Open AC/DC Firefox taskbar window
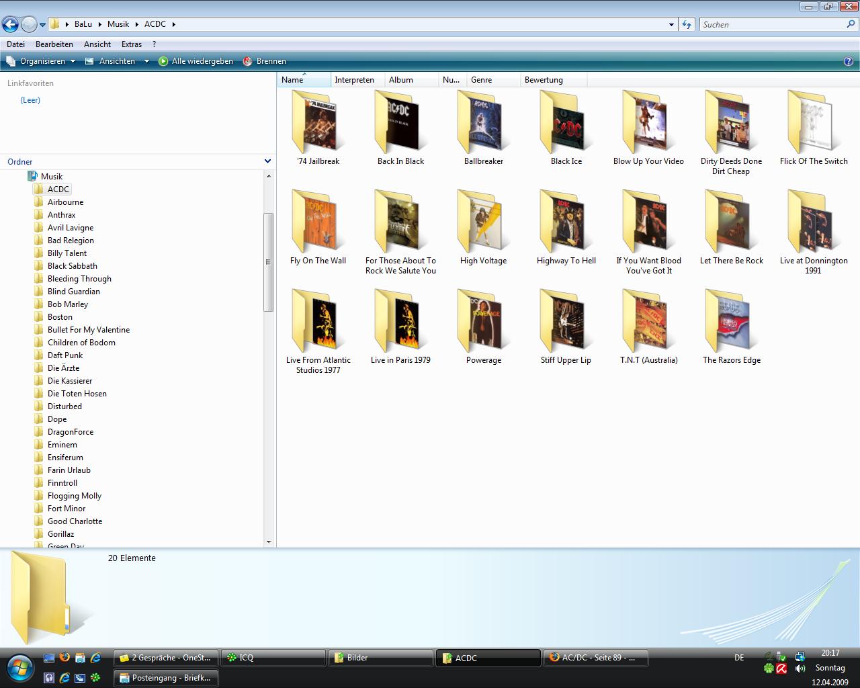Image resolution: width=860 pixels, height=688 pixels. tap(596, 658)
